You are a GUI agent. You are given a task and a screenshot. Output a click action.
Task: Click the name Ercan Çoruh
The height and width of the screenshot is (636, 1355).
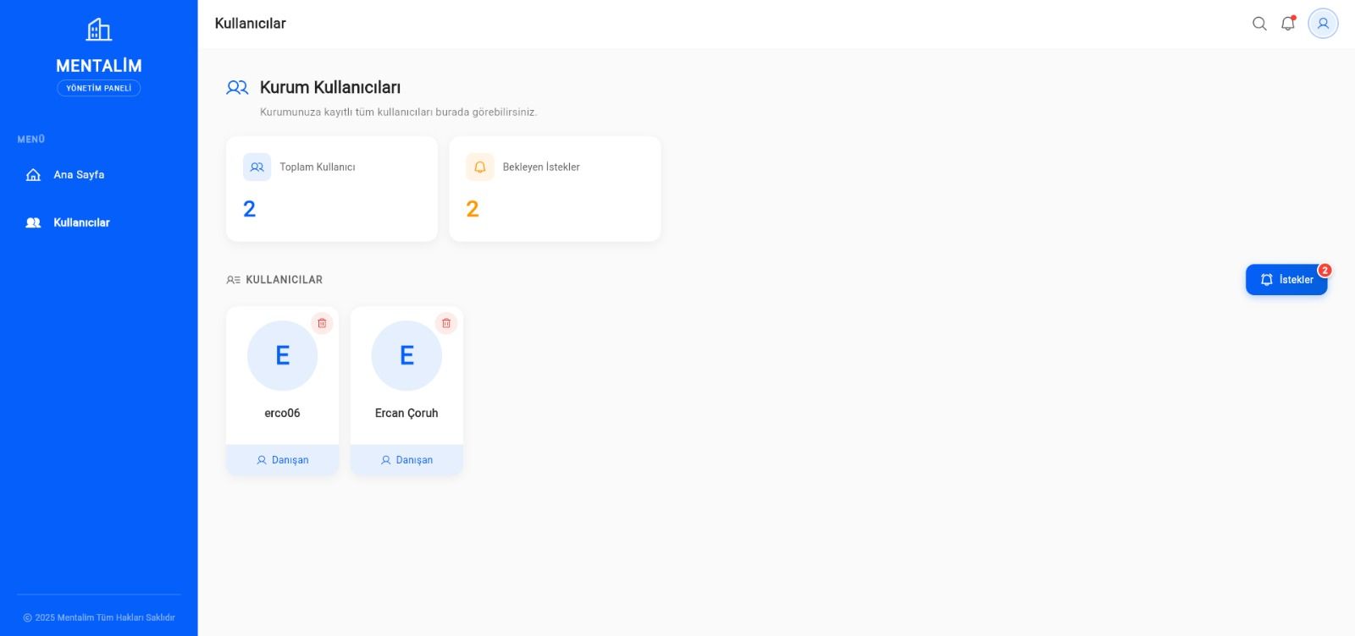[x=406, y=414]
